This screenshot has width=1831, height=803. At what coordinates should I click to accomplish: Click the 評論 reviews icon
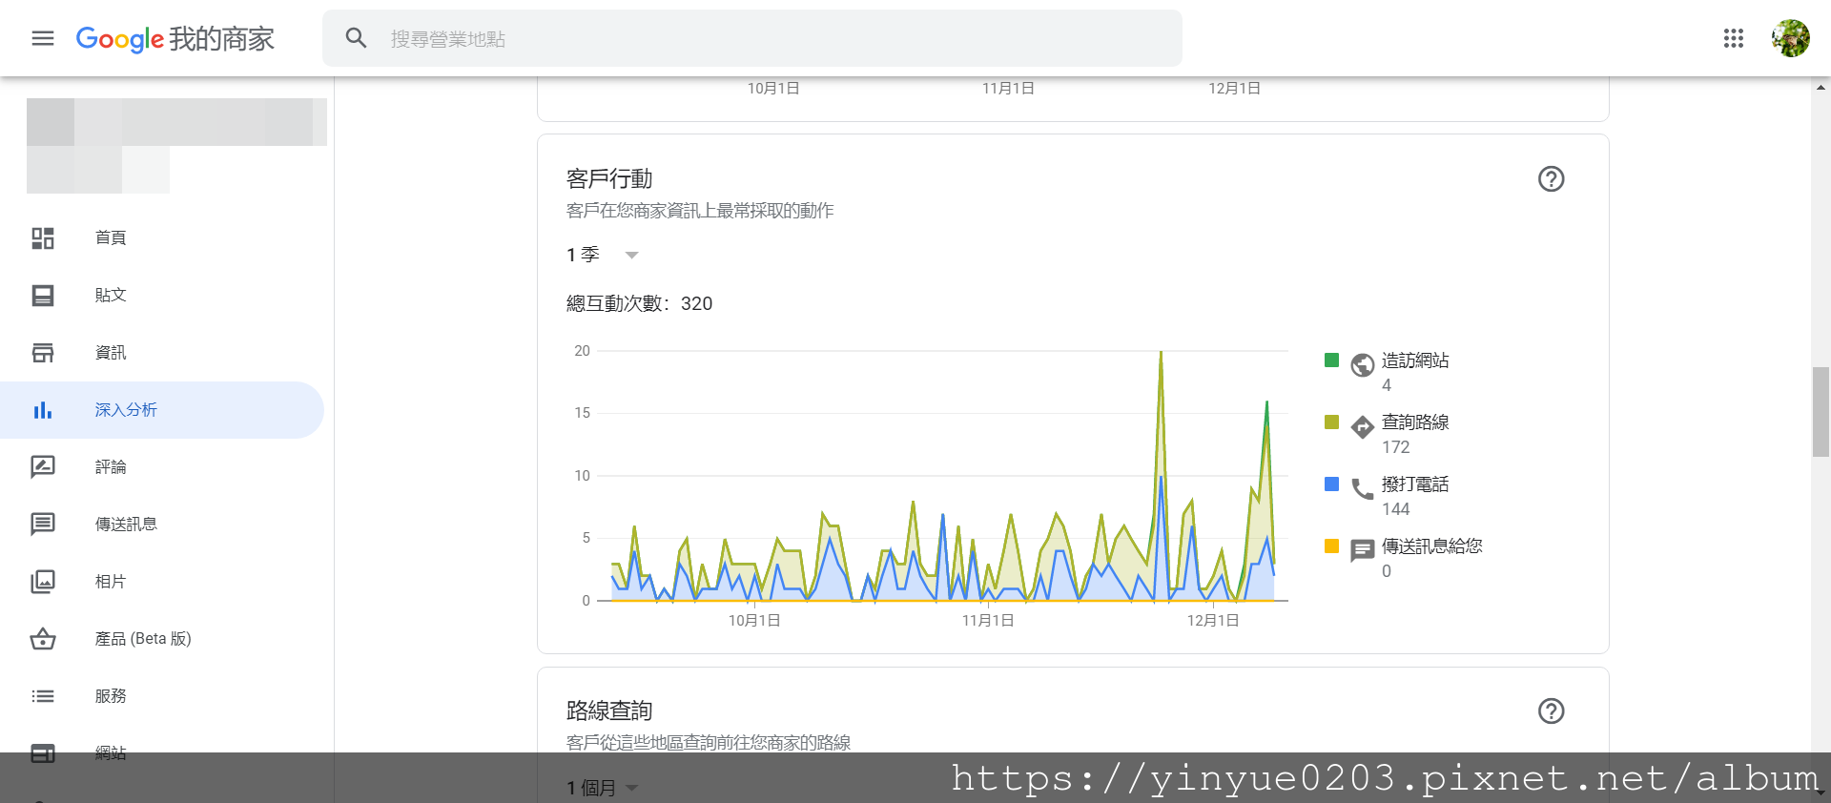43,467
